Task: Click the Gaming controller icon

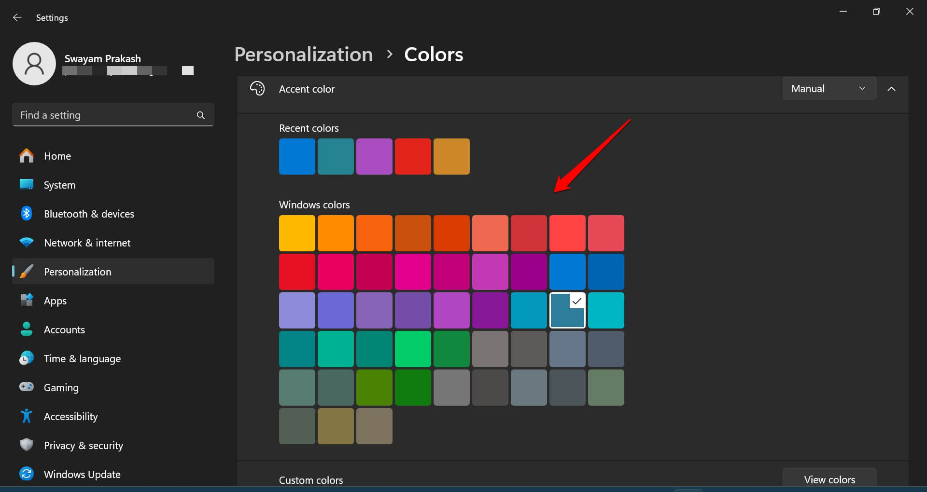Action: [27, 387]
